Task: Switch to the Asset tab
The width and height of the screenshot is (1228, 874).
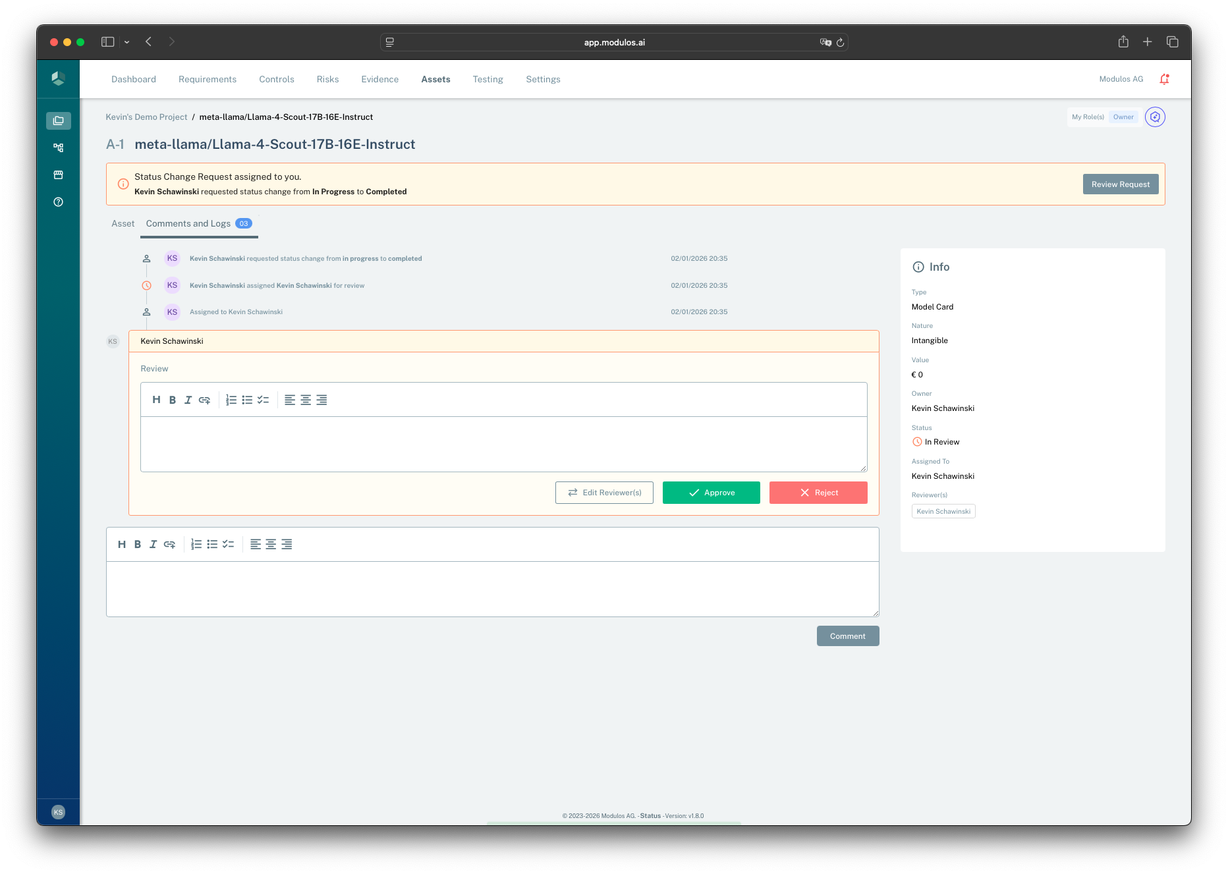Action: tap(123, 223)
